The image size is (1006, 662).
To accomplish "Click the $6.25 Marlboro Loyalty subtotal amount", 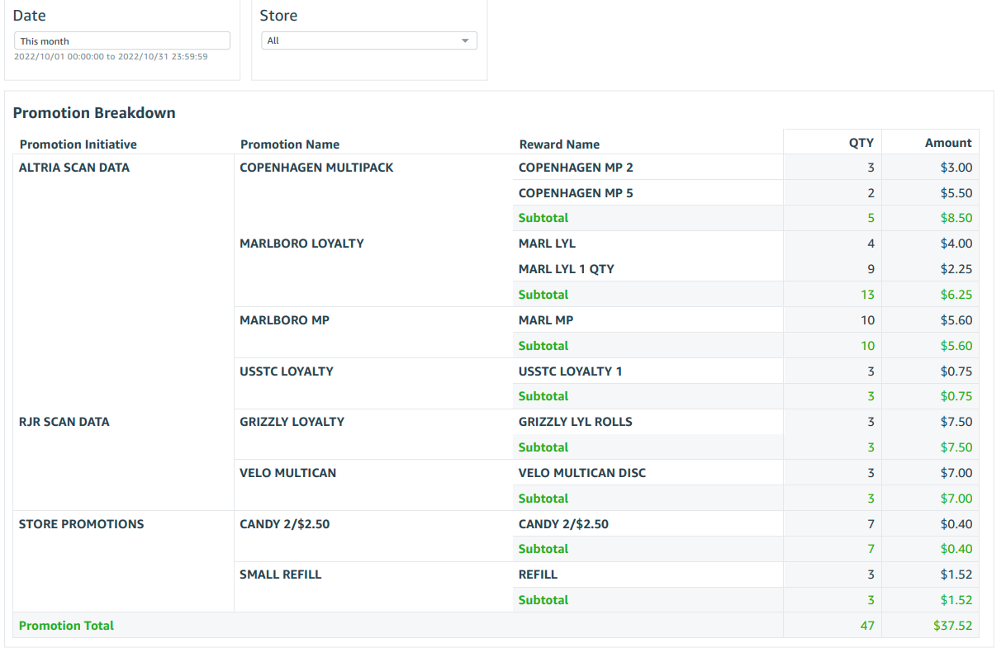I will 956,295.
